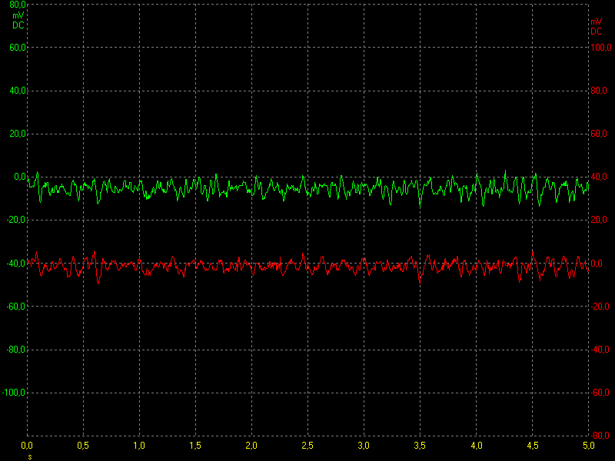Click the red -40,0 axis label
Screen dimensions: 615x461
click(600, 350)
